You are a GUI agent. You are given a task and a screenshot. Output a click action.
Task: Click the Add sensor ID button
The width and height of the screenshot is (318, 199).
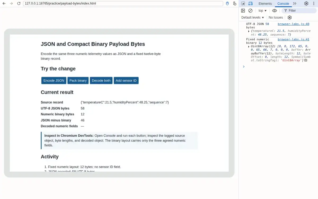tap(126, 80)
